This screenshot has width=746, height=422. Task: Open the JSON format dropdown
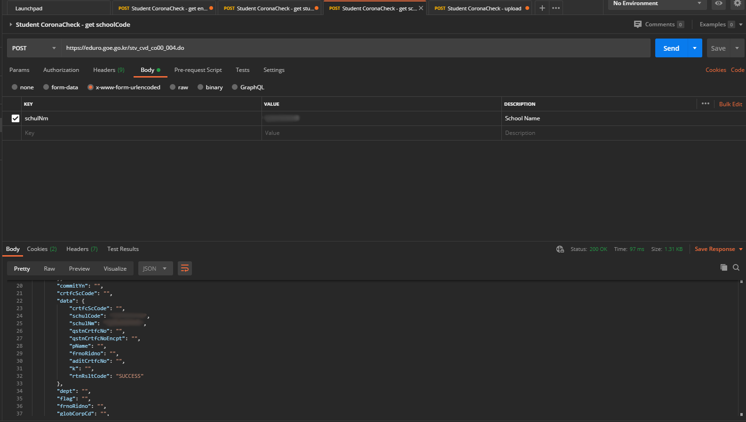tap(155, 268)
